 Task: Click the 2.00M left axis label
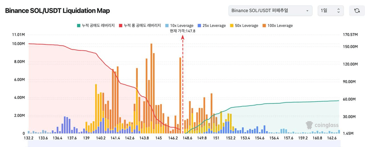tap(19, 115)
